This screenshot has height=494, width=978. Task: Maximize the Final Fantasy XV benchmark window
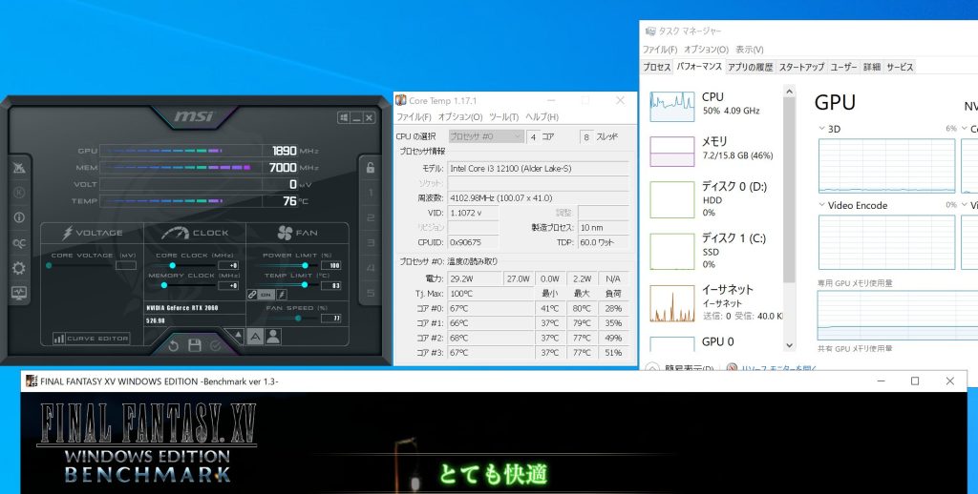tap(915, 381)
